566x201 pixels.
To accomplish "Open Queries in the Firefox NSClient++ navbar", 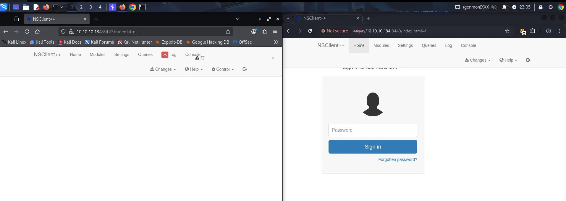I will [x=145, y=55].
